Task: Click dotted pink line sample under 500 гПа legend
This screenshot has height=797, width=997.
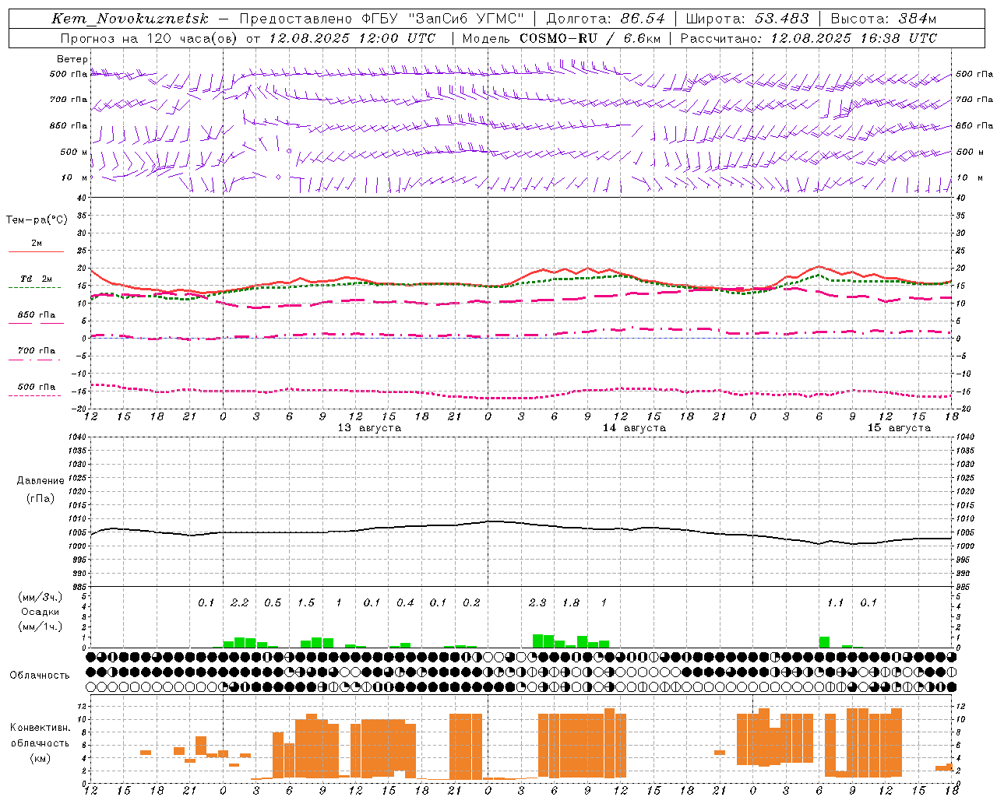Action: click(x=34, y=395)
